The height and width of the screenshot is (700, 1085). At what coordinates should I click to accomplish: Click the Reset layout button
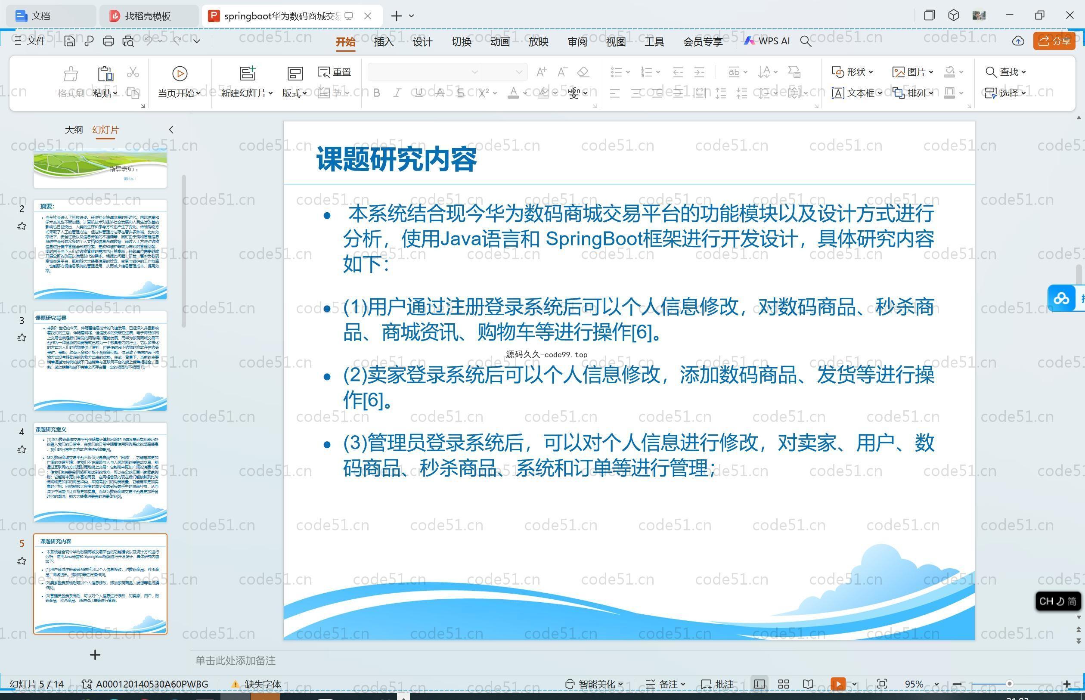coord(335,72)
